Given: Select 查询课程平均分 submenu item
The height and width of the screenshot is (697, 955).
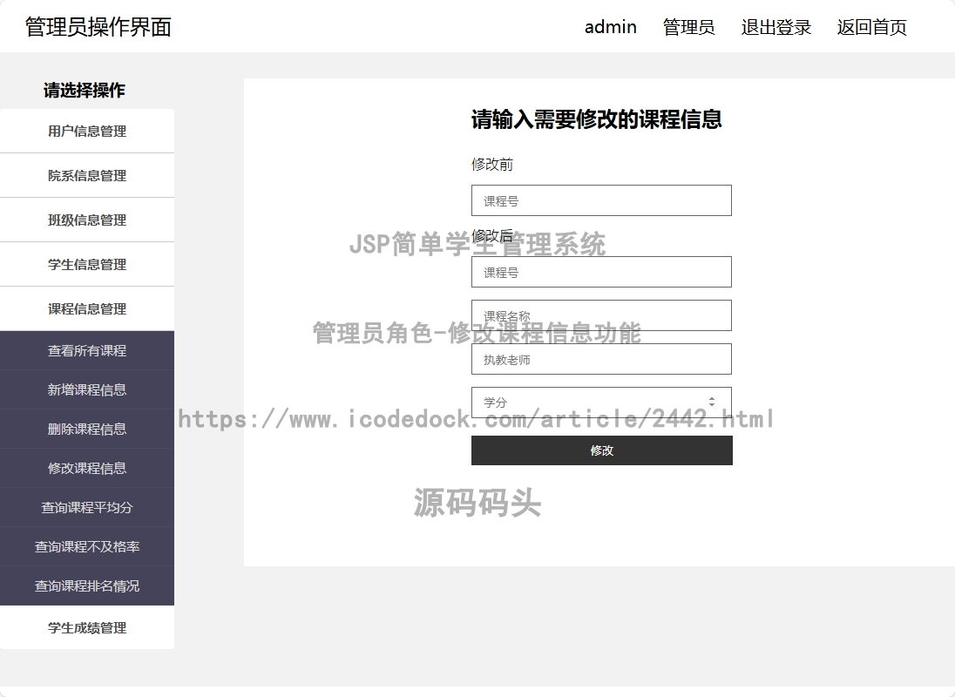Looking at the screenshot, I should click(87, 507).
